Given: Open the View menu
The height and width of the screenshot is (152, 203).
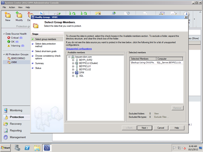Looking at the screenshot, I should tap(20, 7).
